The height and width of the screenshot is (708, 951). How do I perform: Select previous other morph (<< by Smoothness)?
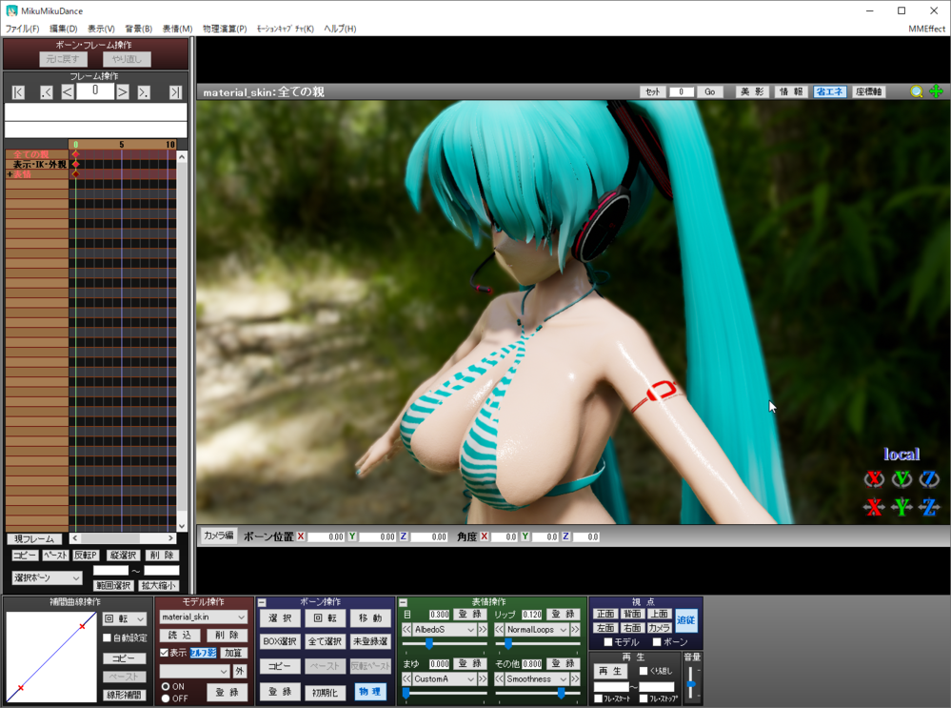click(x=499, y=678)
